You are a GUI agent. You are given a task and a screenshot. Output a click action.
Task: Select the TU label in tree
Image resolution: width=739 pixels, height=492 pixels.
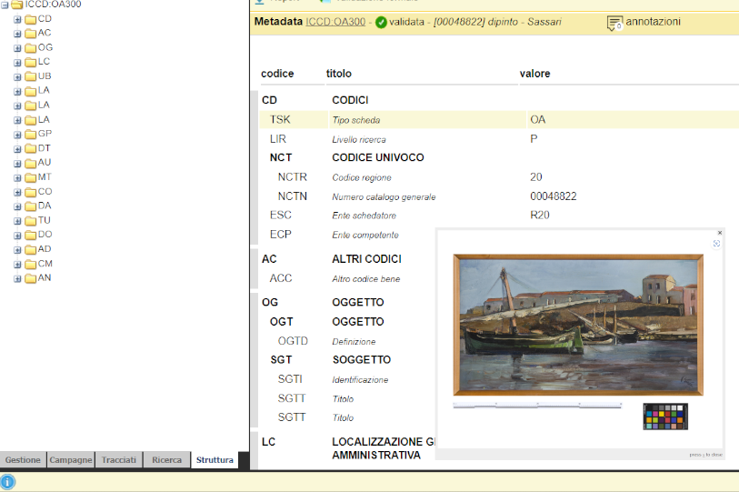45,220
